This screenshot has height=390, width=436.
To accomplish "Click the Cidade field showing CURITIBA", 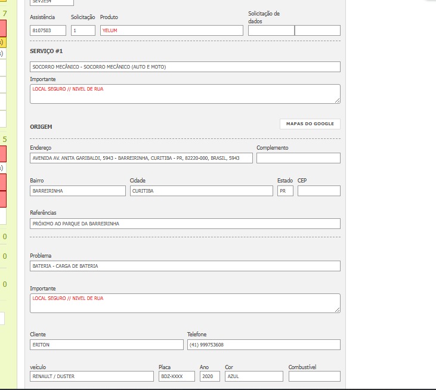I will 201,191.
